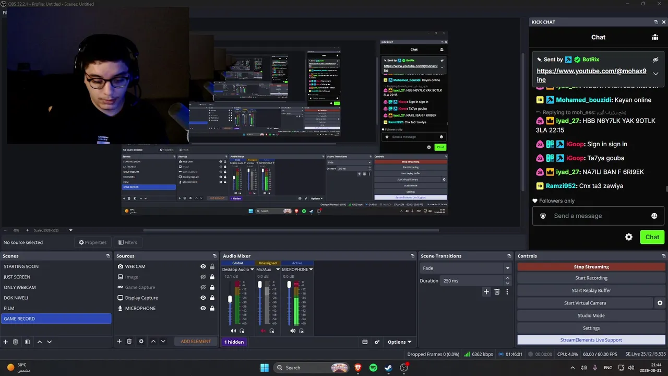The width and height of the screenshot is (668, 376).
Task: Toggle monitoring headphone icon for Desktop Audio
Action: (242, 331)
